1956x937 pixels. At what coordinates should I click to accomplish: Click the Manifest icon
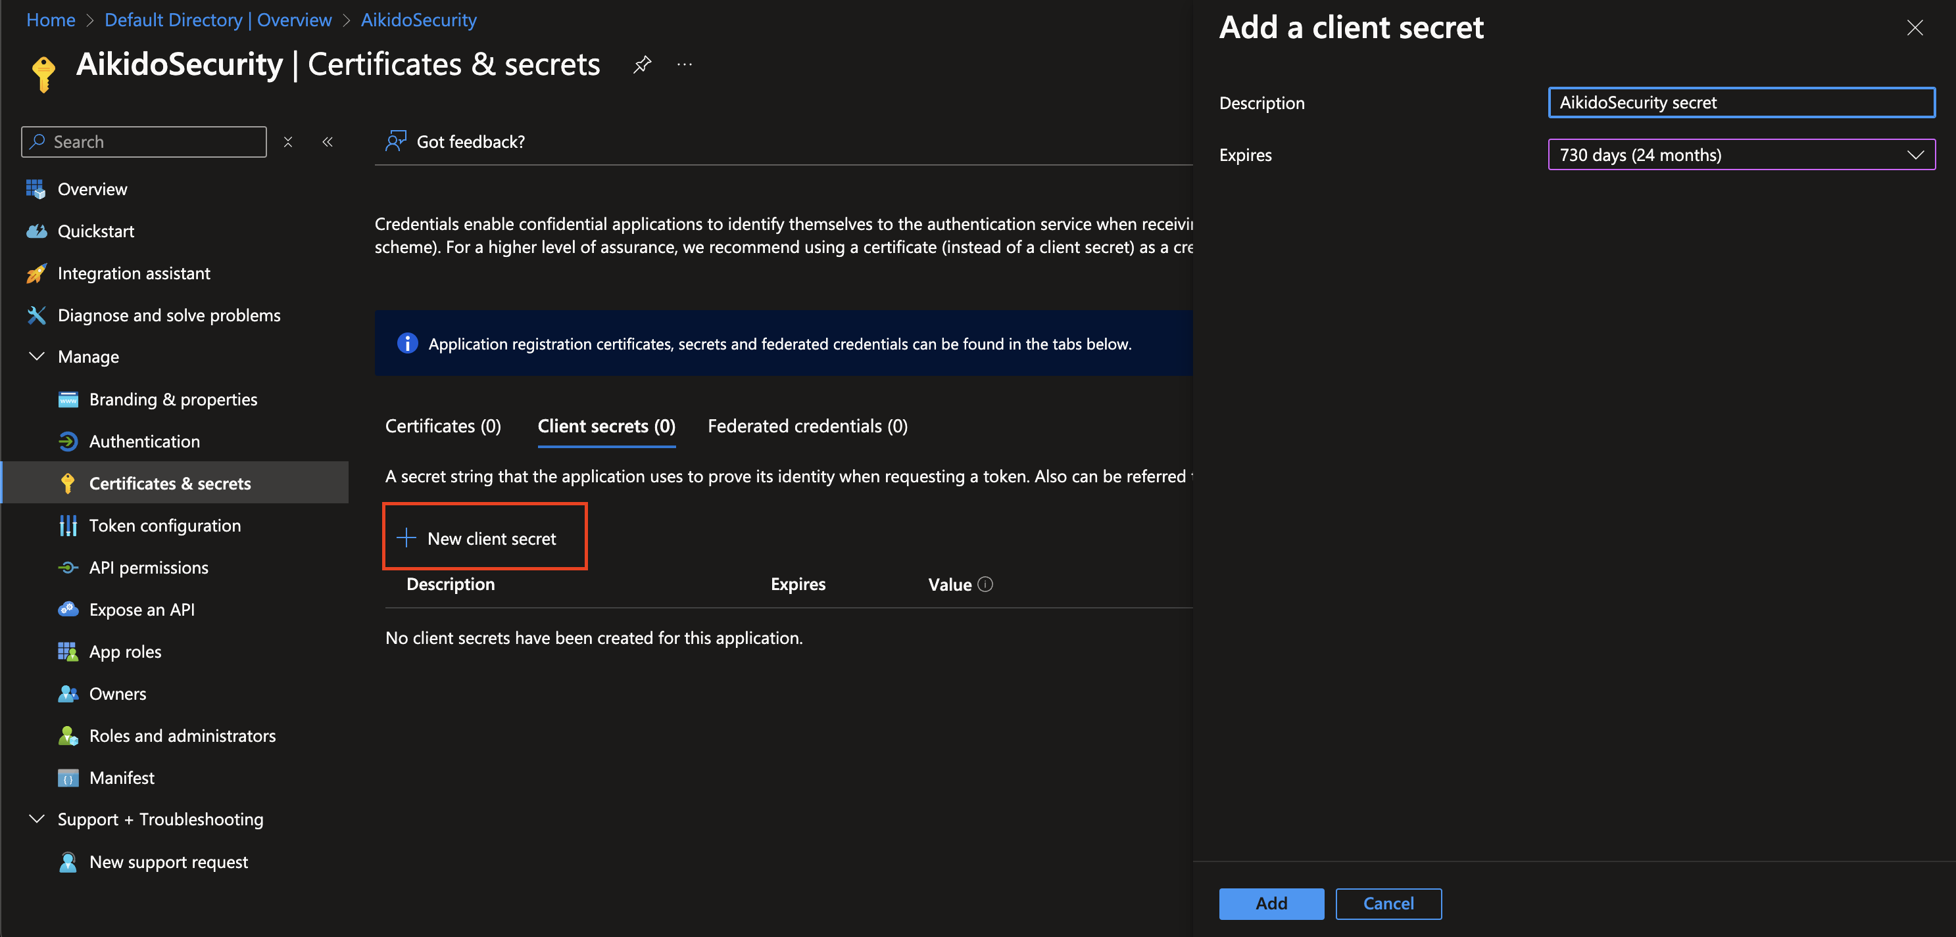68,778
